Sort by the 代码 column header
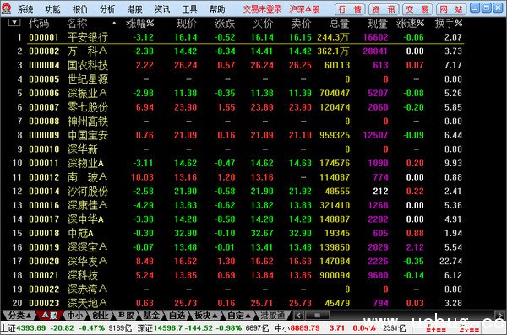 pyautogui.click(x=39, y=24)
